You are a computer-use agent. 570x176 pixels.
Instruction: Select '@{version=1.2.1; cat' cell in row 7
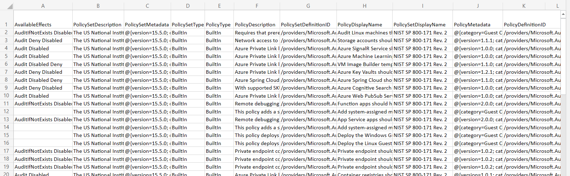click(478, 72)
